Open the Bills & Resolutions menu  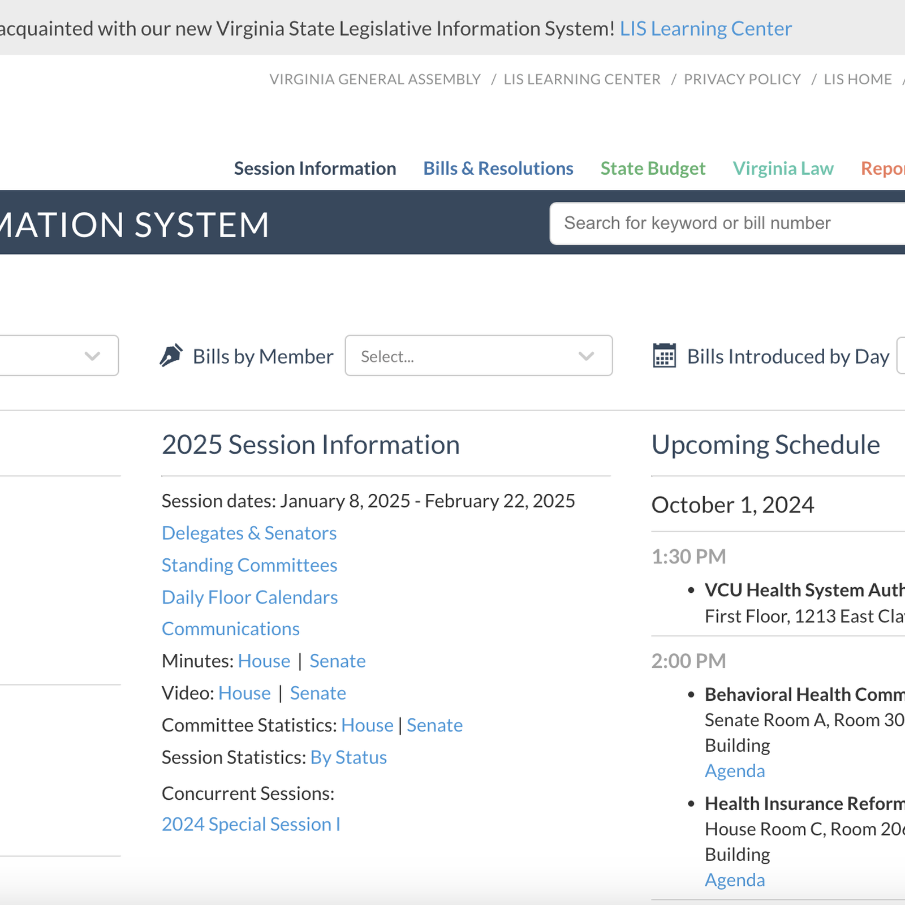[x=498, y=169]
